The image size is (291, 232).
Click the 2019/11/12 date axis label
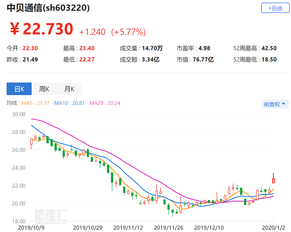click(x=128, y=228)
